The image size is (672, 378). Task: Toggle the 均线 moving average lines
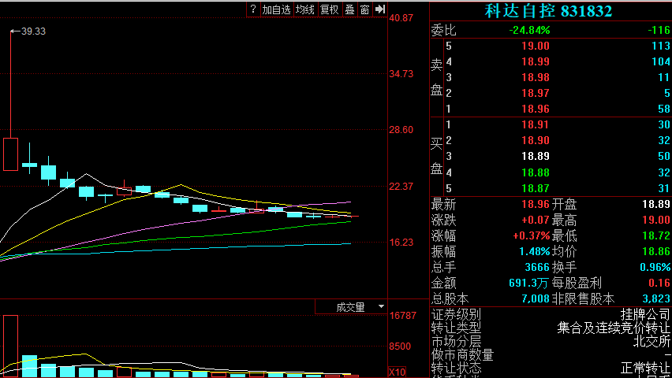coord(305,9)
